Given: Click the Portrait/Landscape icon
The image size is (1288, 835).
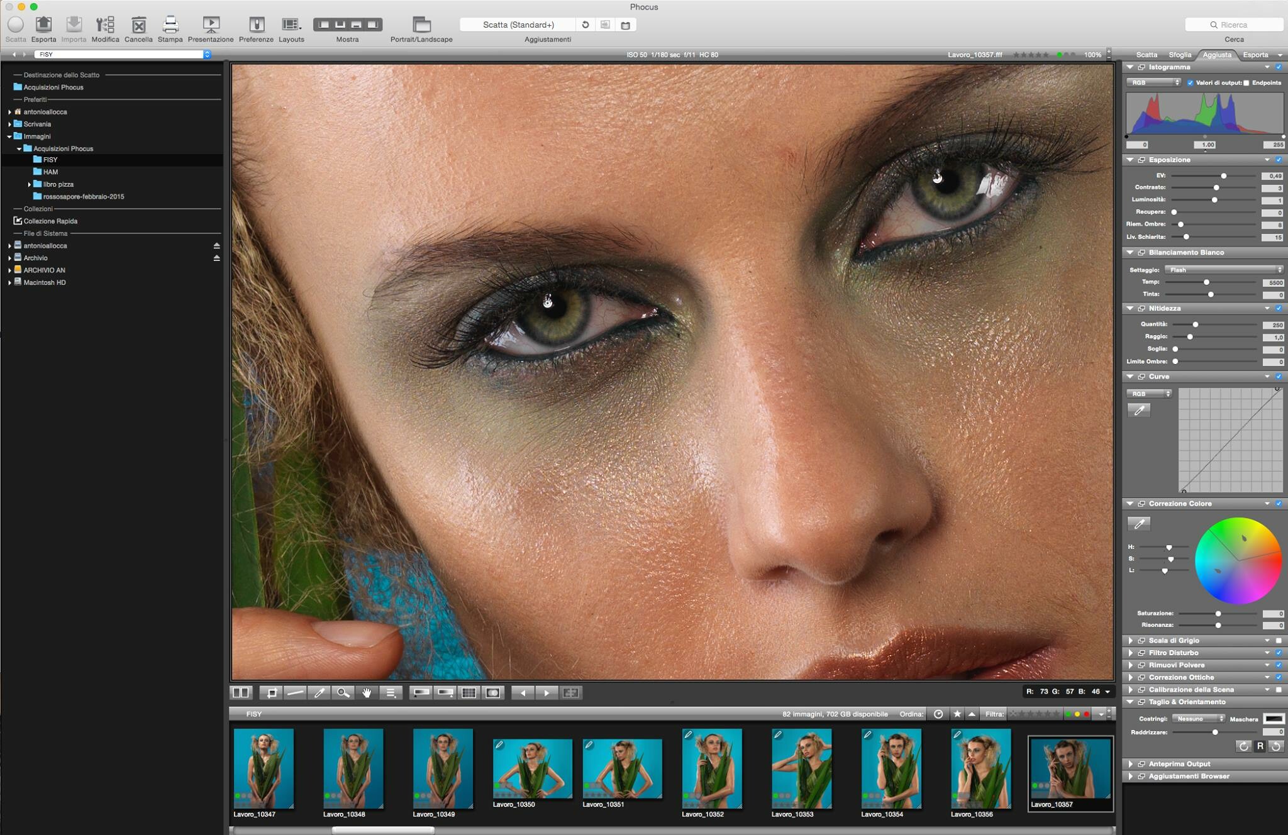Looking at the screenshot, I should point(421,25).
